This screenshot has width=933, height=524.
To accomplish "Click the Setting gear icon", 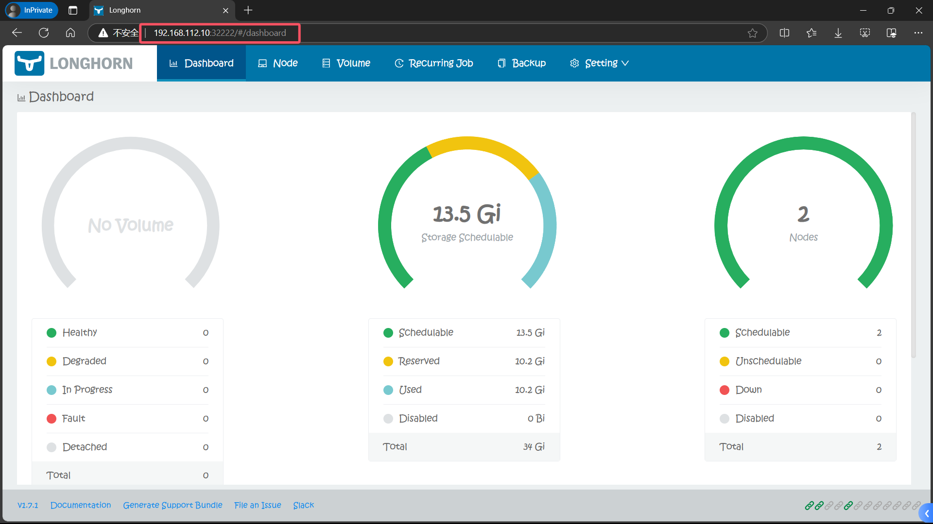I will (574, 64).
